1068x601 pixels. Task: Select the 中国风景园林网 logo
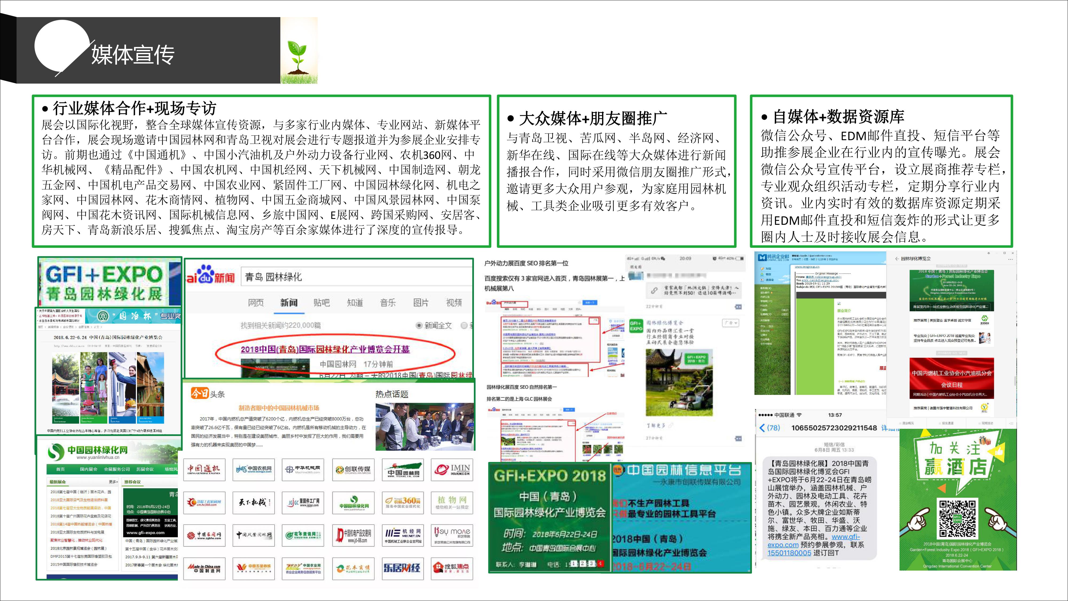pyautogui.click(x=253, y=535)
